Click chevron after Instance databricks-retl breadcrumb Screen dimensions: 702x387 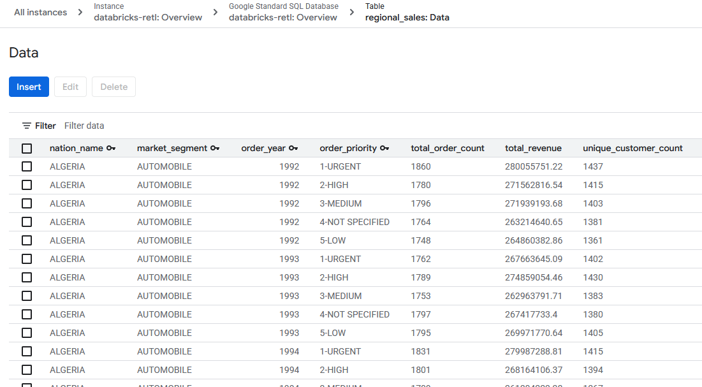216,12
